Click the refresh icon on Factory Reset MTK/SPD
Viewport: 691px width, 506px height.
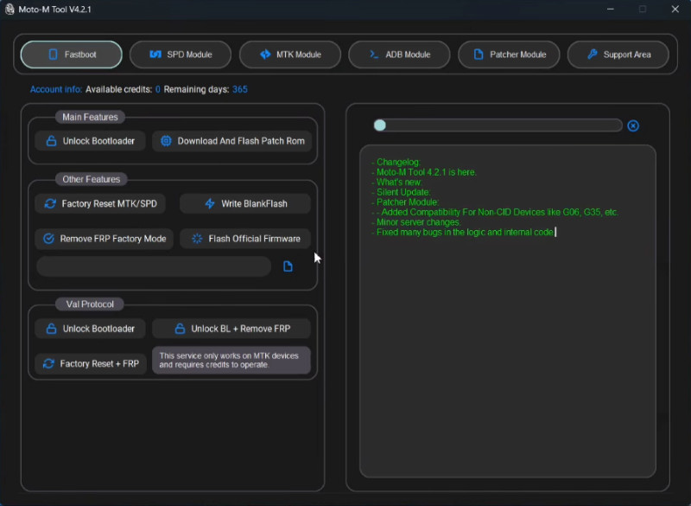[x=50, y=204]
